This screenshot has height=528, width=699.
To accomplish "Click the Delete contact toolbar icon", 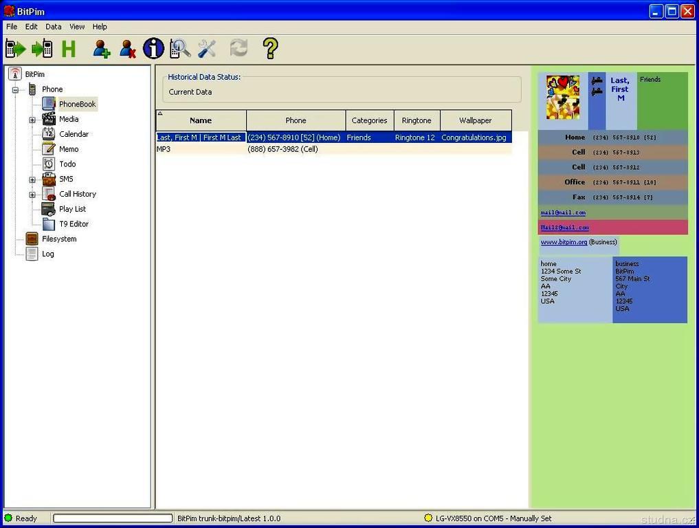I will point(128,49).
